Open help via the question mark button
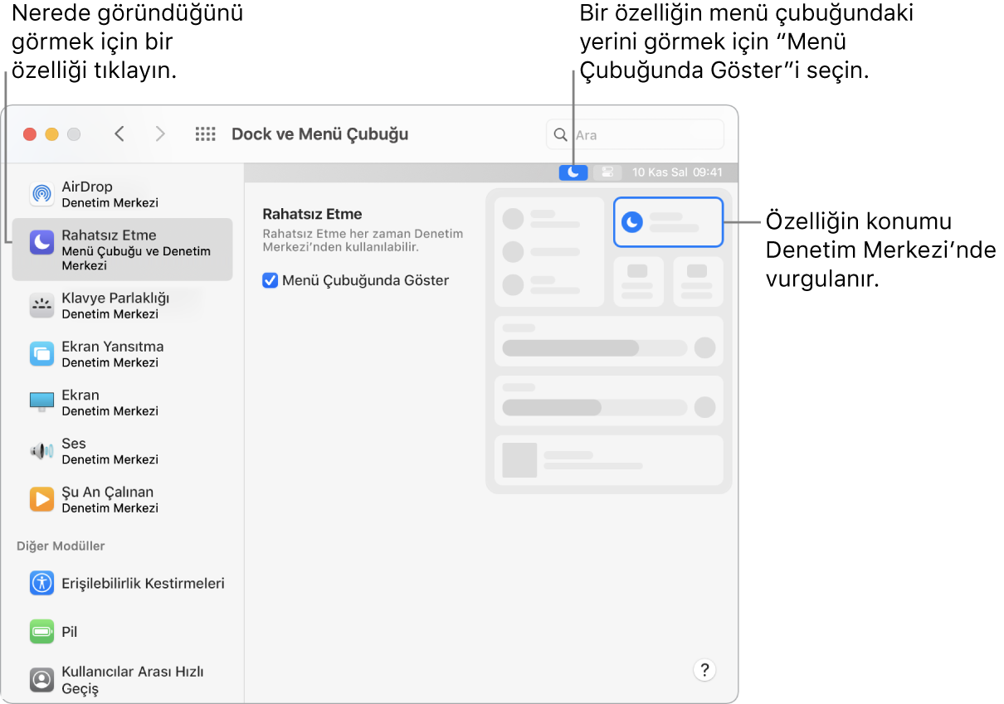The image size is (1004, 704). [704, 669]
